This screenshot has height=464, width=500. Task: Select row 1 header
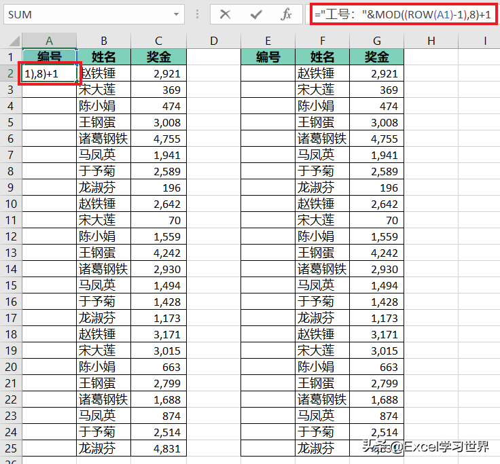pyautogui.click(x=10, y=57)
